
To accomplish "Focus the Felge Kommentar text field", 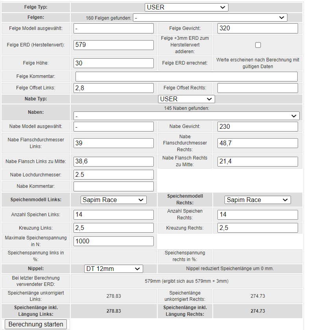I will click(186, 76).
